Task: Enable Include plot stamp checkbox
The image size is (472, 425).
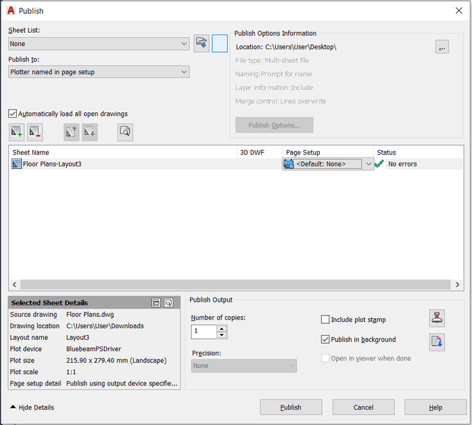Action: [325, 319]
